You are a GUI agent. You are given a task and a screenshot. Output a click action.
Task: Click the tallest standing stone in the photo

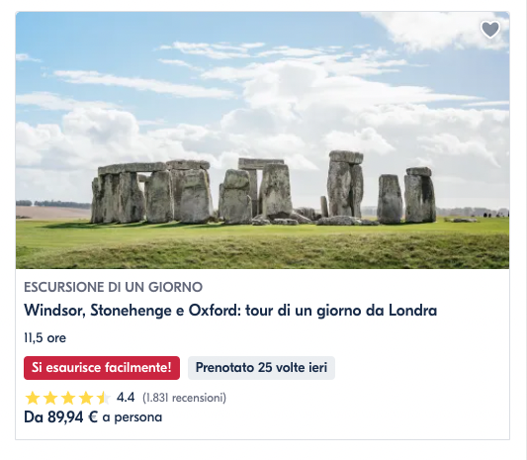click(345, 184)
